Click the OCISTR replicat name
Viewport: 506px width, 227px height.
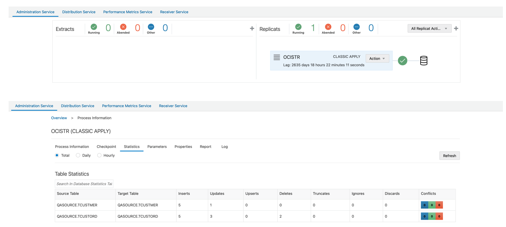292,57
